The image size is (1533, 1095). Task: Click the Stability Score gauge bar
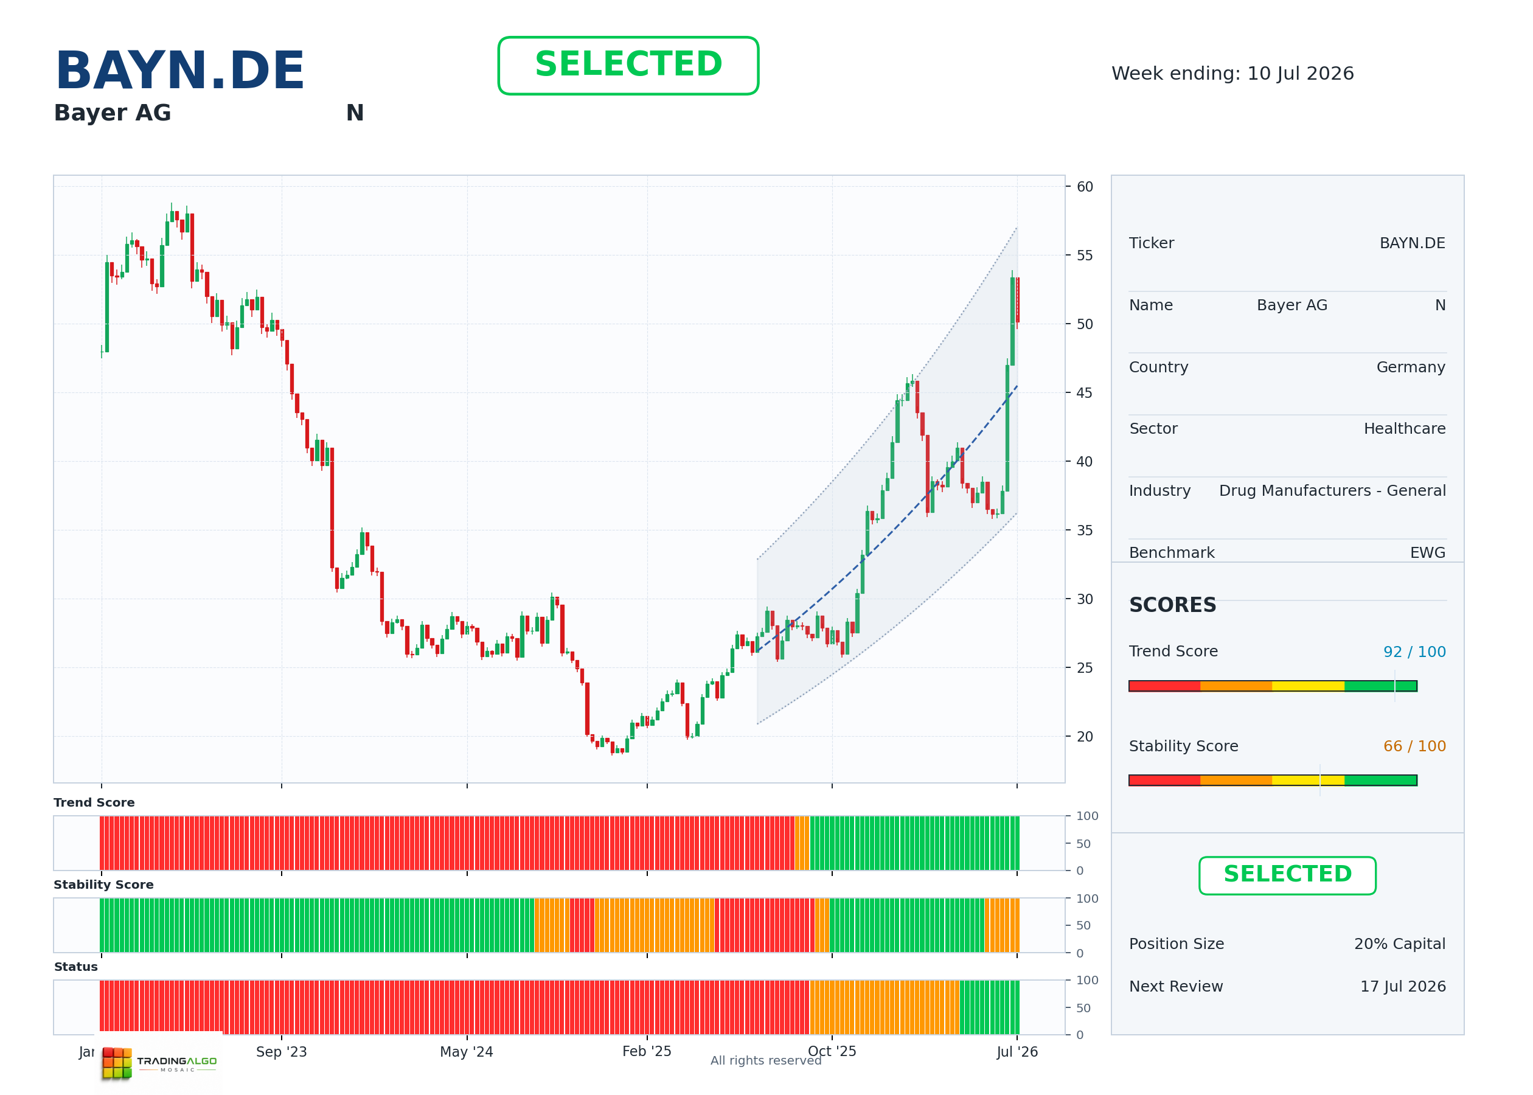point(1273,780)
